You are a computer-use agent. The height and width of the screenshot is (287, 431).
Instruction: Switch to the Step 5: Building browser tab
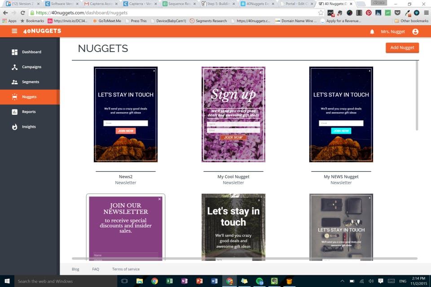click(218, 4)
